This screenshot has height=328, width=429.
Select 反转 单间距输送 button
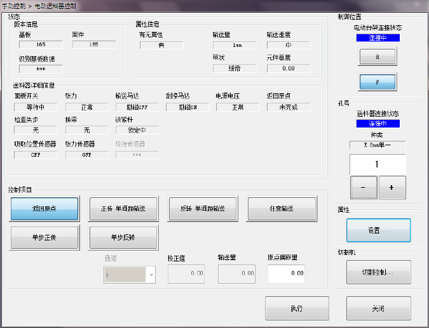(203, 209)
